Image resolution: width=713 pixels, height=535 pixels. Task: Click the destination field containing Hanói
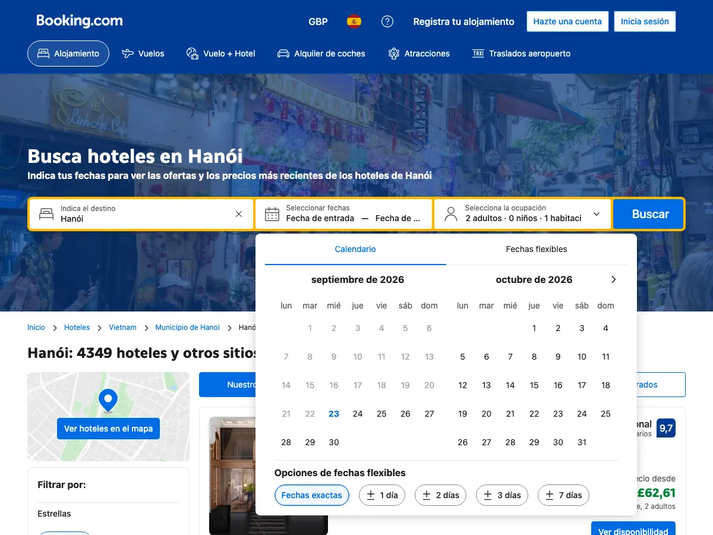[x=141, y=214]
